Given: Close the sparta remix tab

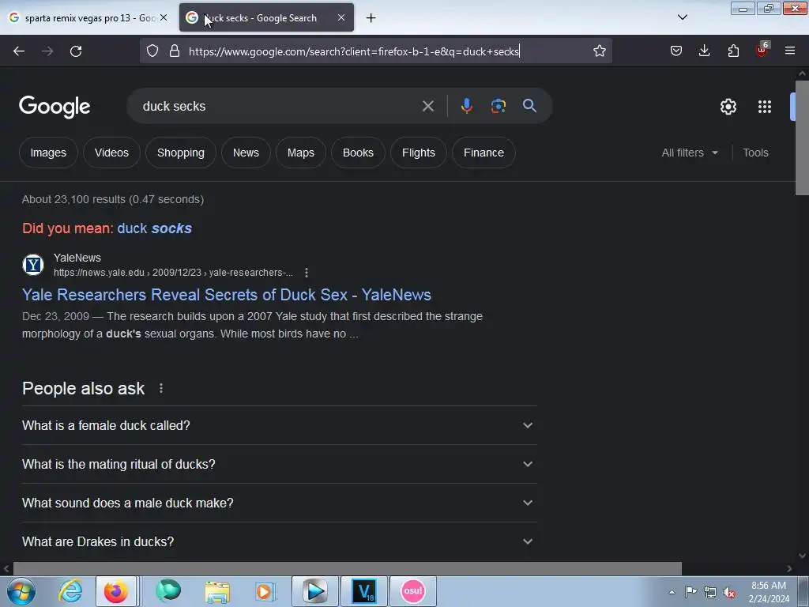Looking at the screenshot, I should pyautogui.click(x=164, y=17).
